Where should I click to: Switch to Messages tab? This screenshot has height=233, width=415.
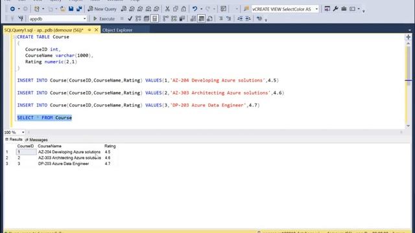click(x=36, y=140)
